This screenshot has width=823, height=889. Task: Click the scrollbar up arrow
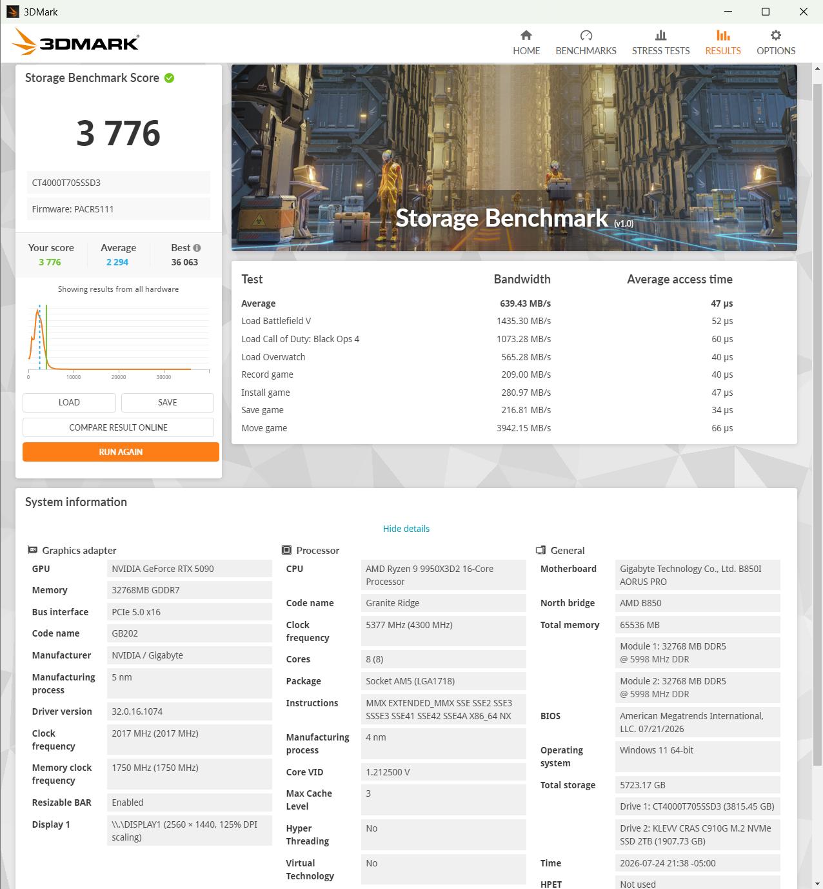817,68
